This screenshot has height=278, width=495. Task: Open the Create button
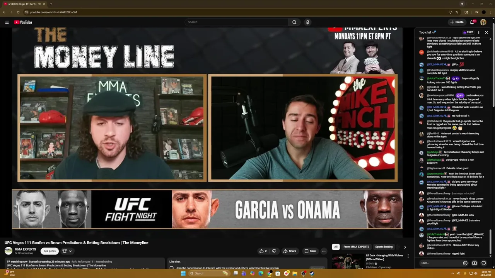coord(457,22)
